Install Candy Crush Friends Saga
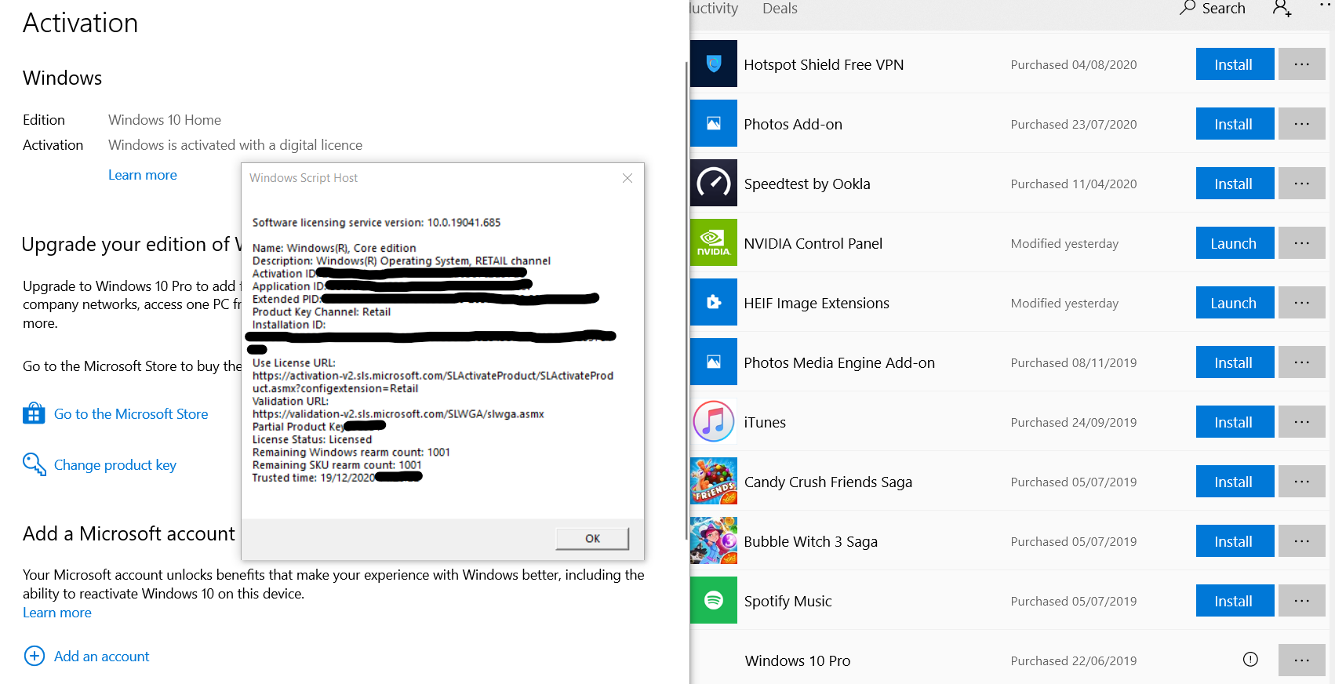This screenshot has height=684, width=1335. click(1235, 482)
